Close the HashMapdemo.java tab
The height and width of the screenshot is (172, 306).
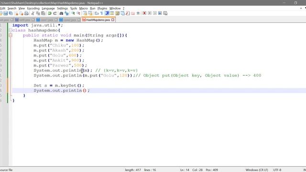pyautogui.click(x=113, y=20)
